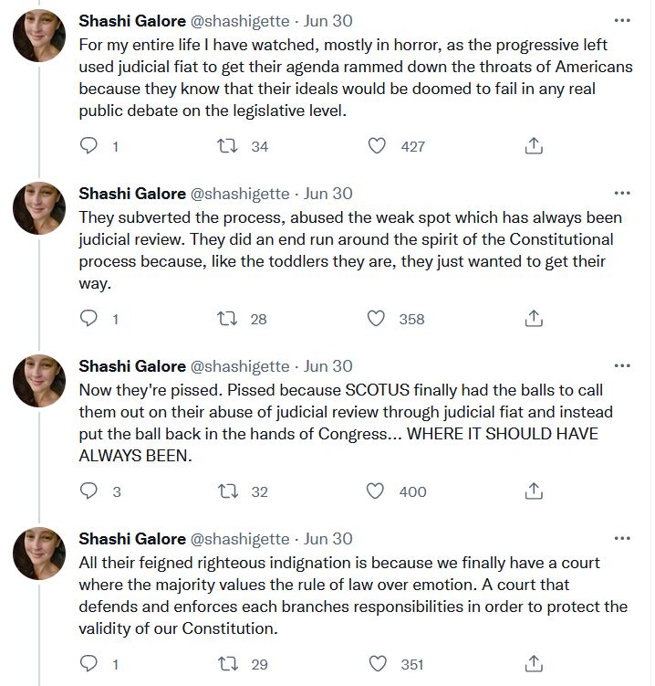655x686 pixels.
Task: Reply to the tweet with 427 likes
Action: [89, 145]
